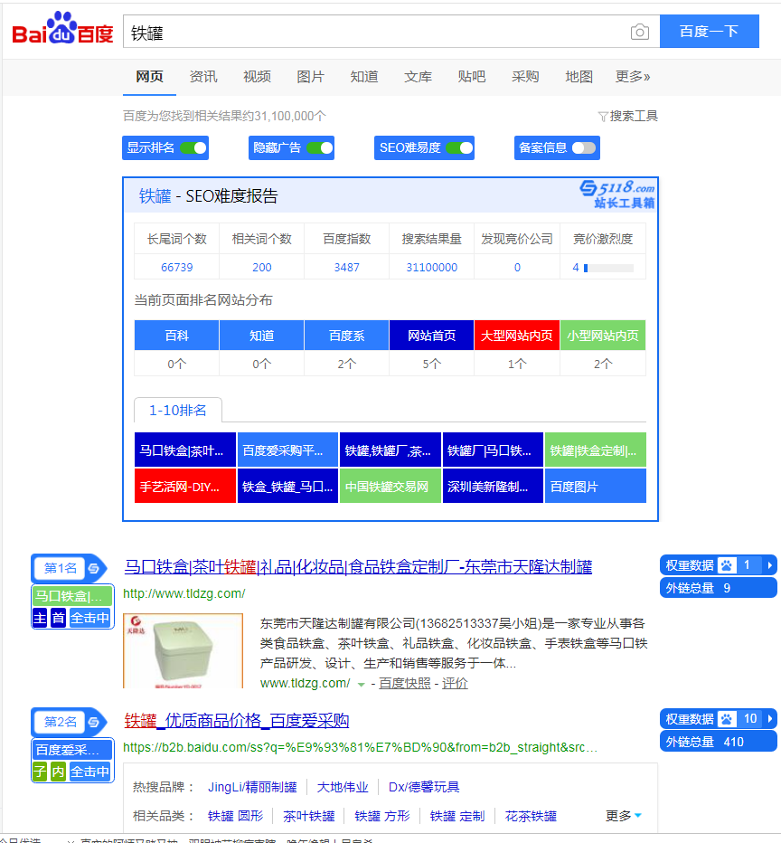
Task: Click 66739 long-tail word count
Action: 176,267
